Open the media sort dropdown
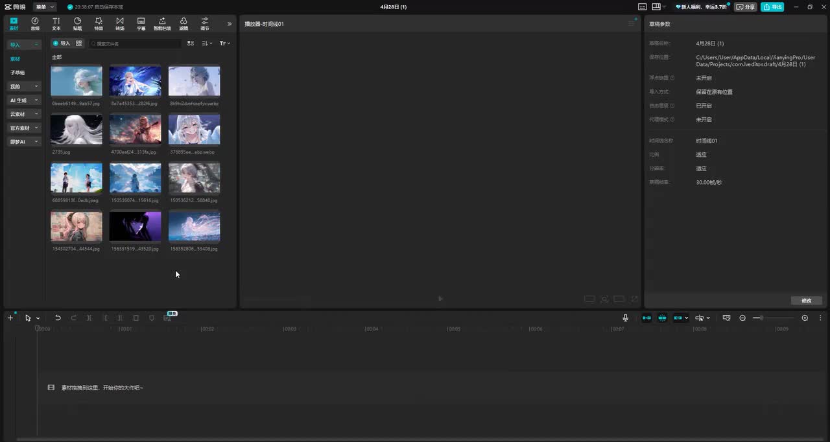 (x=207, y=43)
